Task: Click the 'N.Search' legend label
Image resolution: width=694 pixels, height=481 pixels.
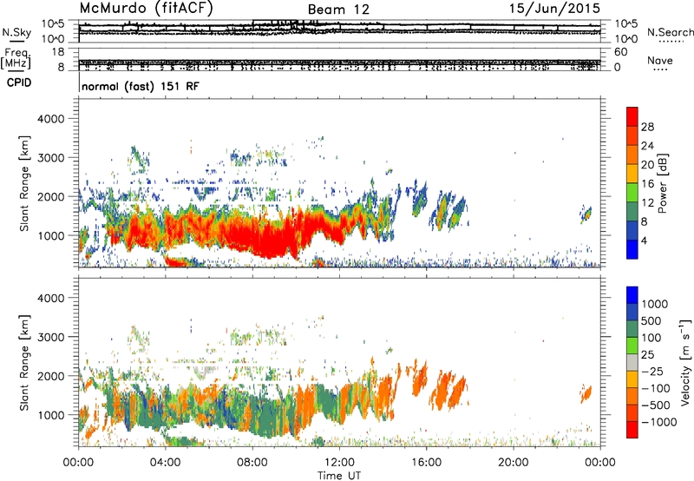Action: point(670,32)
